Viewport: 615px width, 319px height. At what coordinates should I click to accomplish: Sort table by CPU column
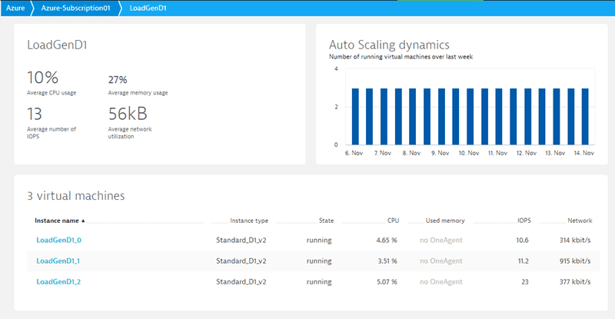coord(393,221)
